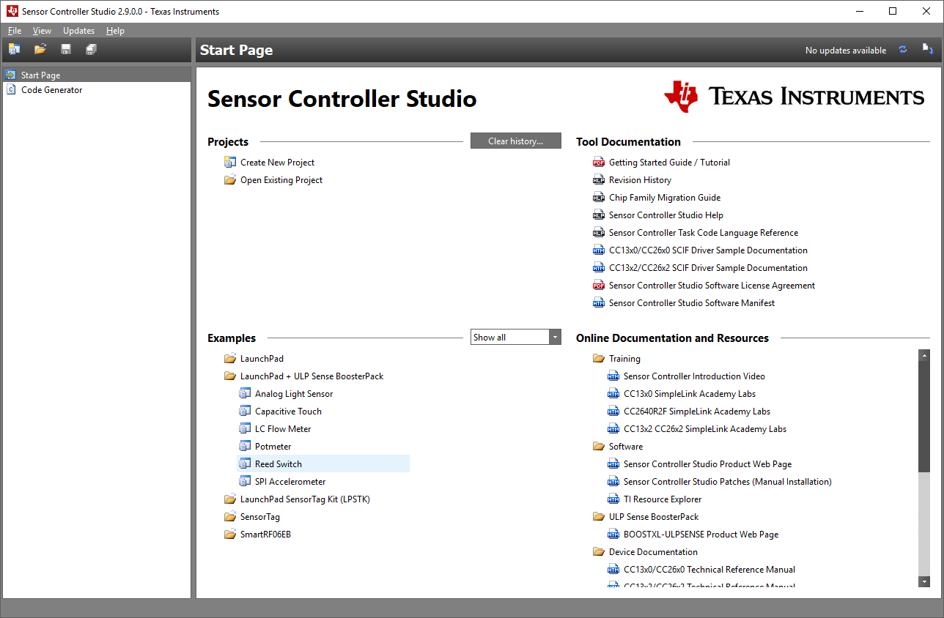Click the Revision History help icon
The width and height of the screenshot is (944, 618).
(x=599, y=180)
